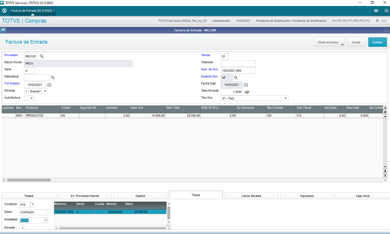Jump to first grid row arrow
This screenshot has width=390, height=234.
coord(385,108)
